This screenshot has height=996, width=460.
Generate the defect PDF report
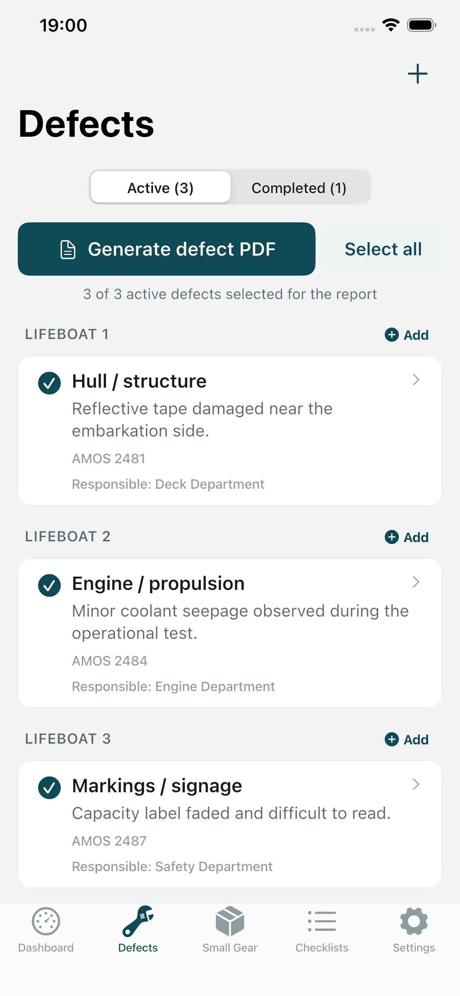pos(167,249)
